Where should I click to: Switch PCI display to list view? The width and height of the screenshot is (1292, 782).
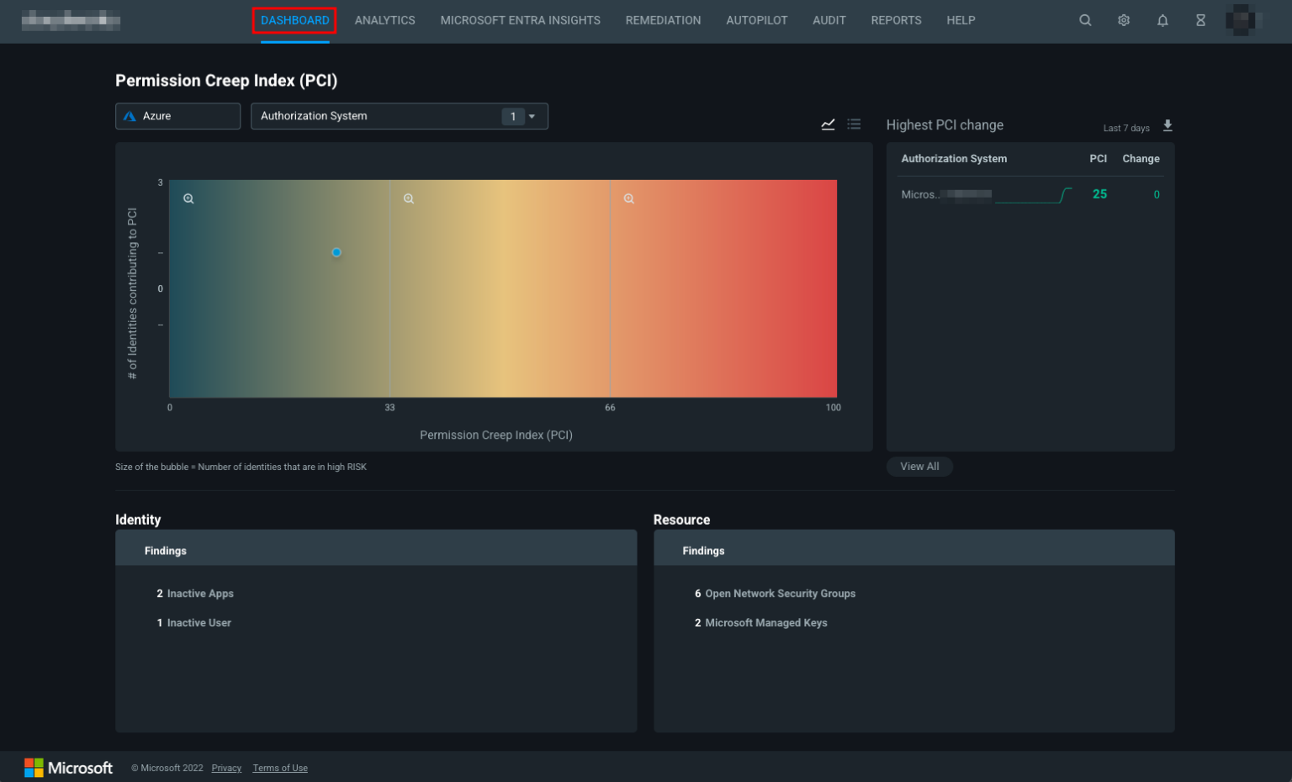(854, 124)
